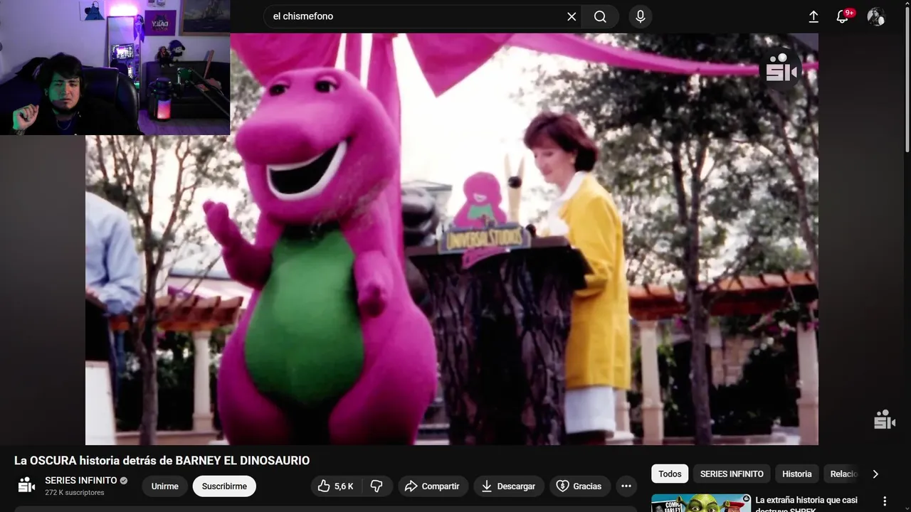Clear the search box text
This screenshot has height=512, width=911.
click(x=572, y=16)
